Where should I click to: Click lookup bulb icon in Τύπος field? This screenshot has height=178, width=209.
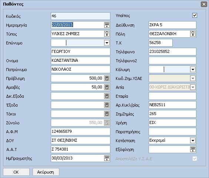click(x=107, y=34)
